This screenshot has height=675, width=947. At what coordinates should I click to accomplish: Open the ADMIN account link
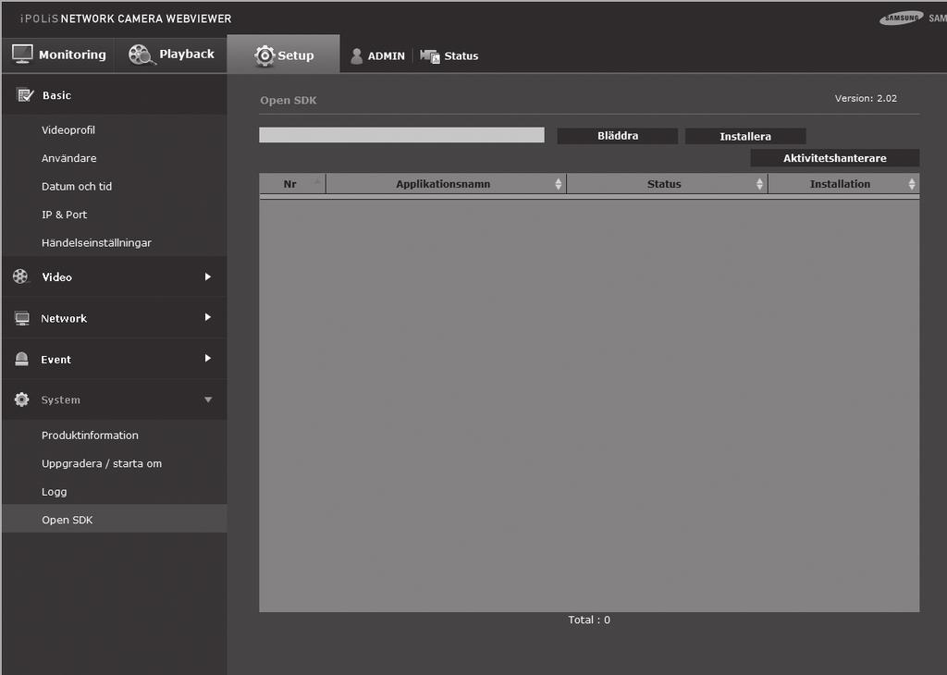coord(386,56)
